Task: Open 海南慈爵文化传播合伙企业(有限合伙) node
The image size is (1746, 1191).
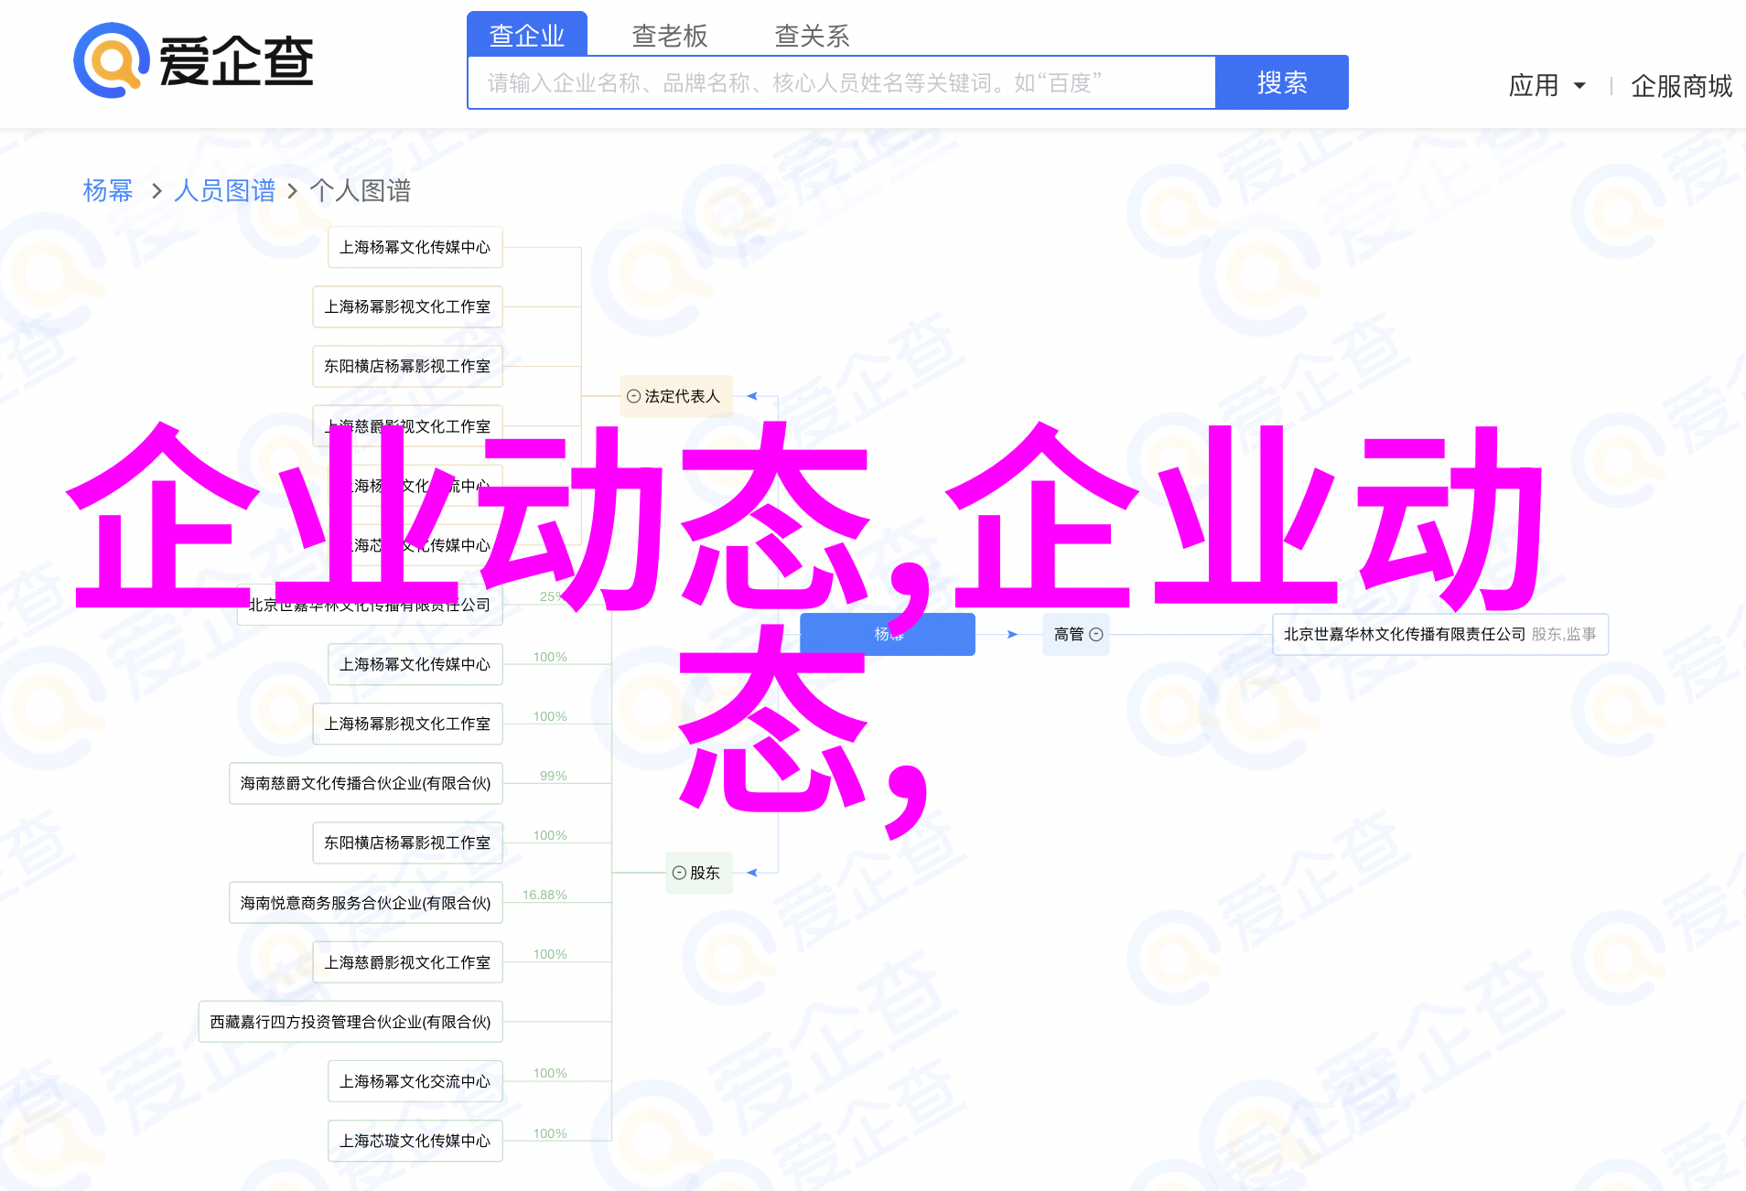Action: coord(366,783)
